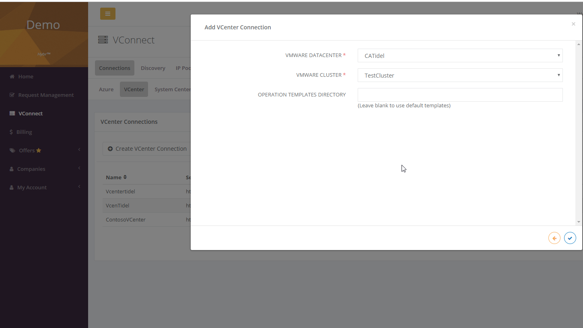
Task: Open VConnect in the sidebar
Action: pyautogui.click(x=31, y=114)
